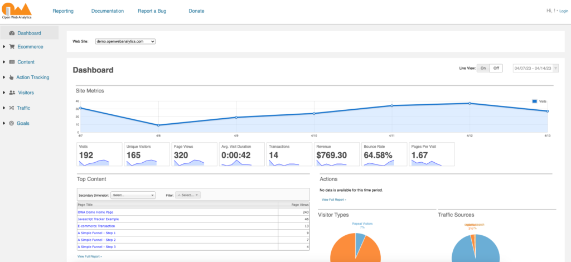Select Content label in sidebar
Viewport: 571px width, 262px height.
pos(26,62)
